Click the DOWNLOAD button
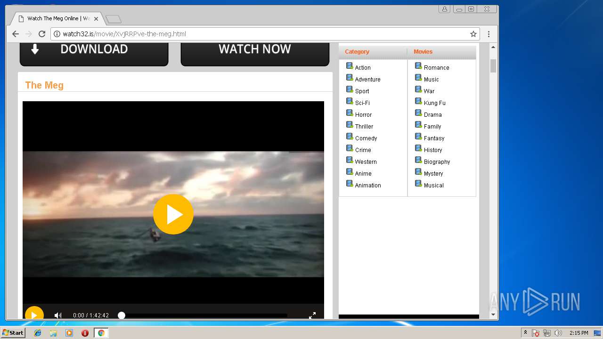 [x=94, y=54]
